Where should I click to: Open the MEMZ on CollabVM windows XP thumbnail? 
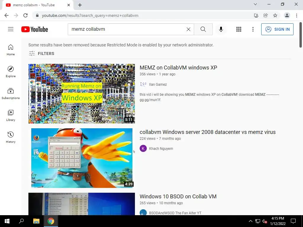pyautogui.click(x=82, y=94)
